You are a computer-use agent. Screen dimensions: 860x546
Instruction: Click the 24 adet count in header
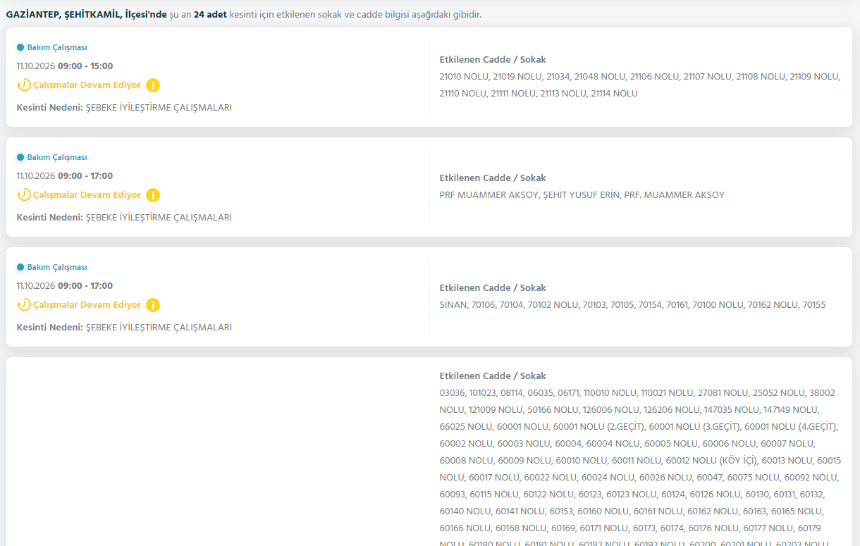tap(210, 14)
